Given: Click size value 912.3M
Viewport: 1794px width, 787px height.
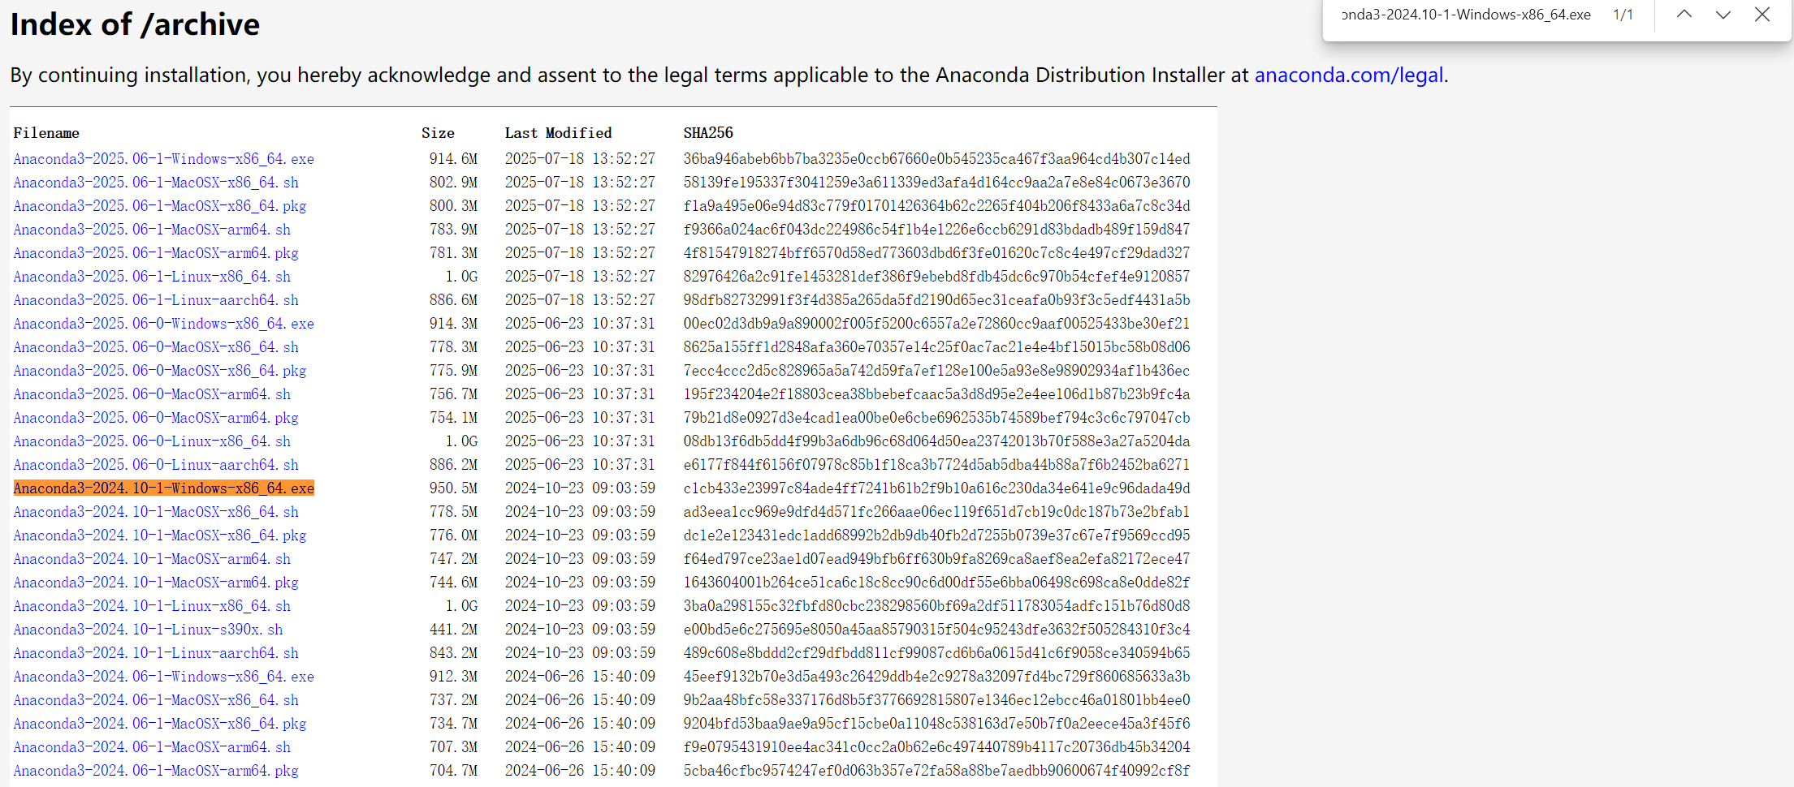Looking at the screenshot, I should [453, 677].
